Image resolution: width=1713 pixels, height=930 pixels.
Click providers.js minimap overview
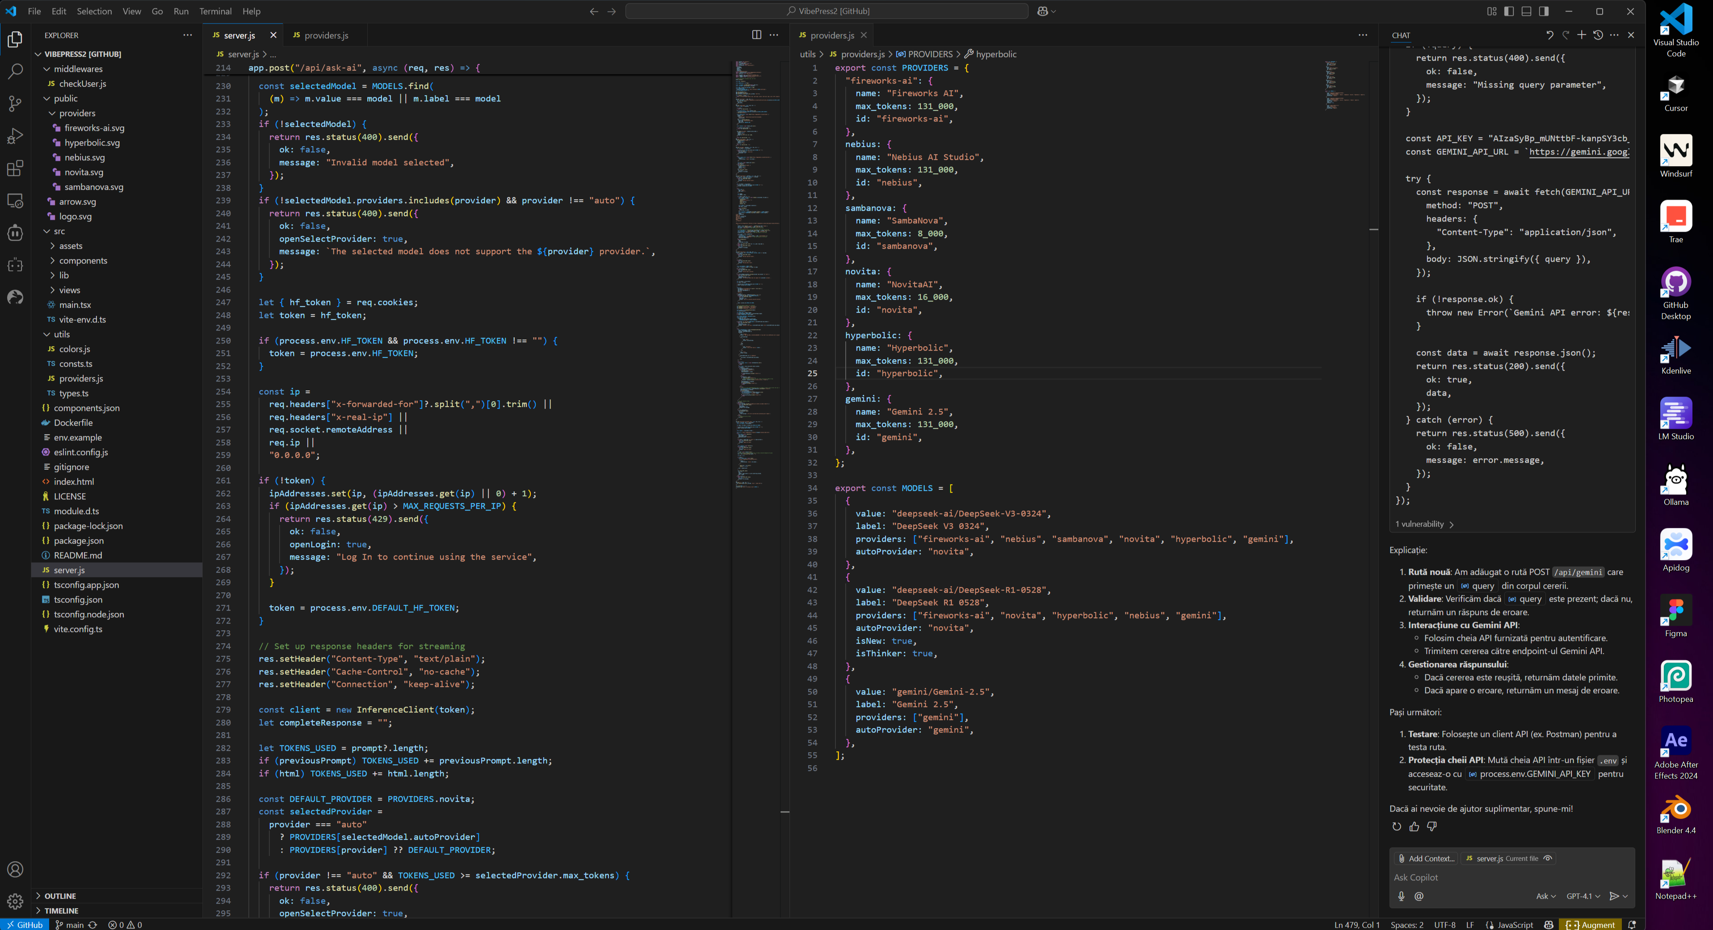coord(1344,85)
